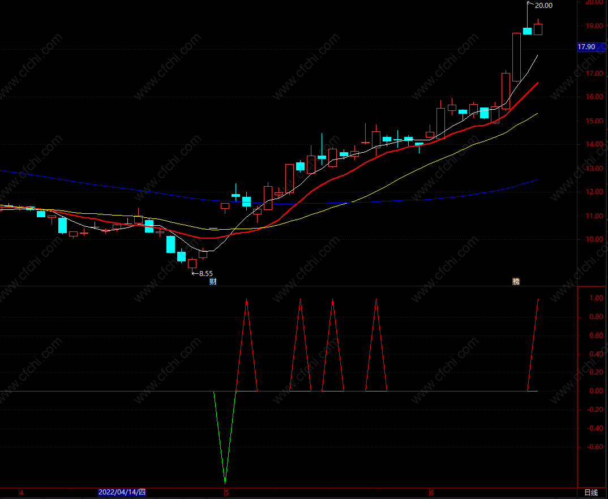608x499 pixels.
Task: Jump to month 5 timeline marker
Action: pos(227,493)
